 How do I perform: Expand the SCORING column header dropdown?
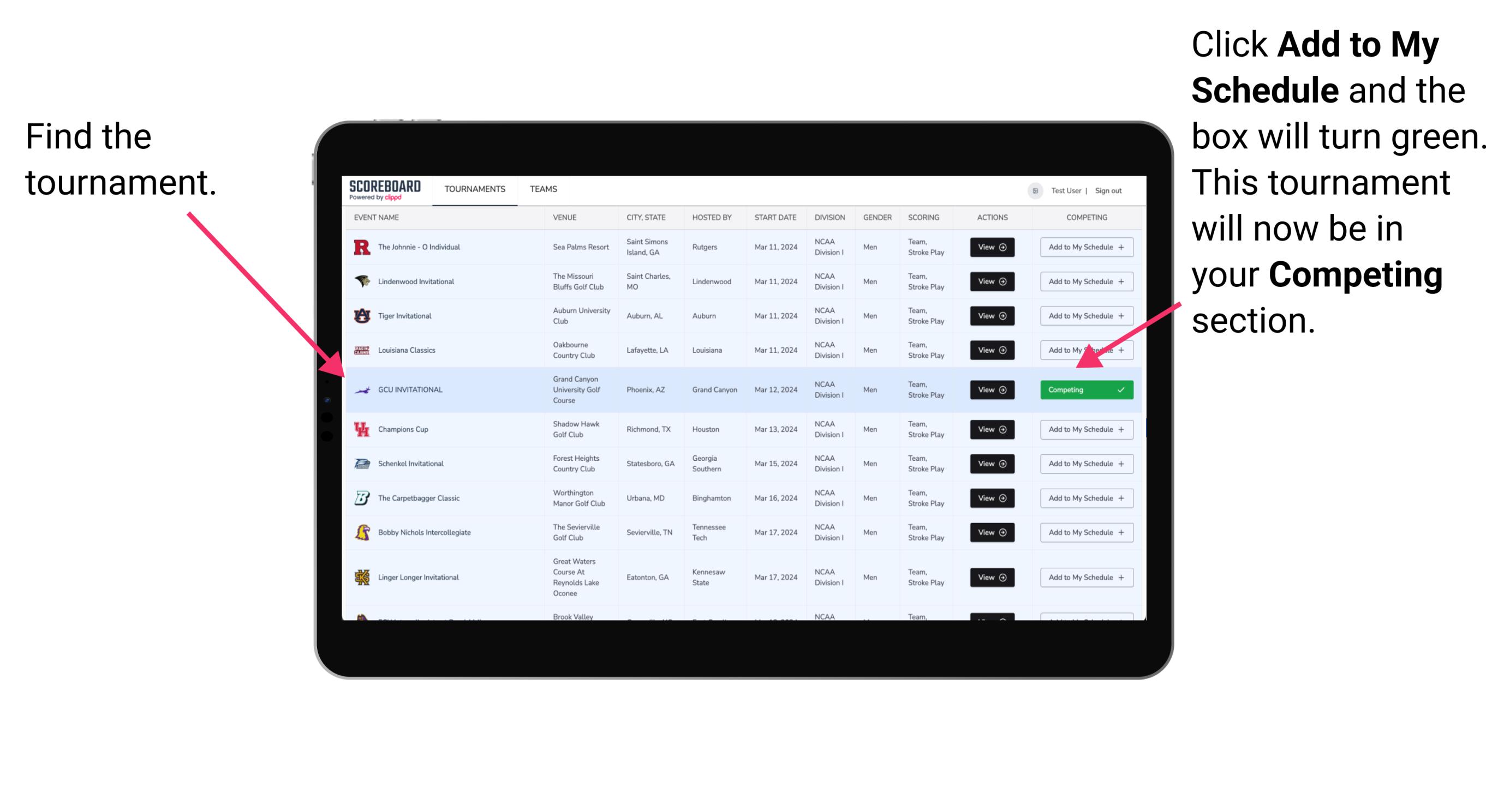click(x=923, y=219)
